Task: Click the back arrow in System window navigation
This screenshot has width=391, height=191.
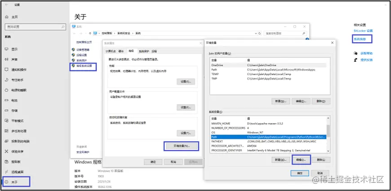Action: pos(74,33)
